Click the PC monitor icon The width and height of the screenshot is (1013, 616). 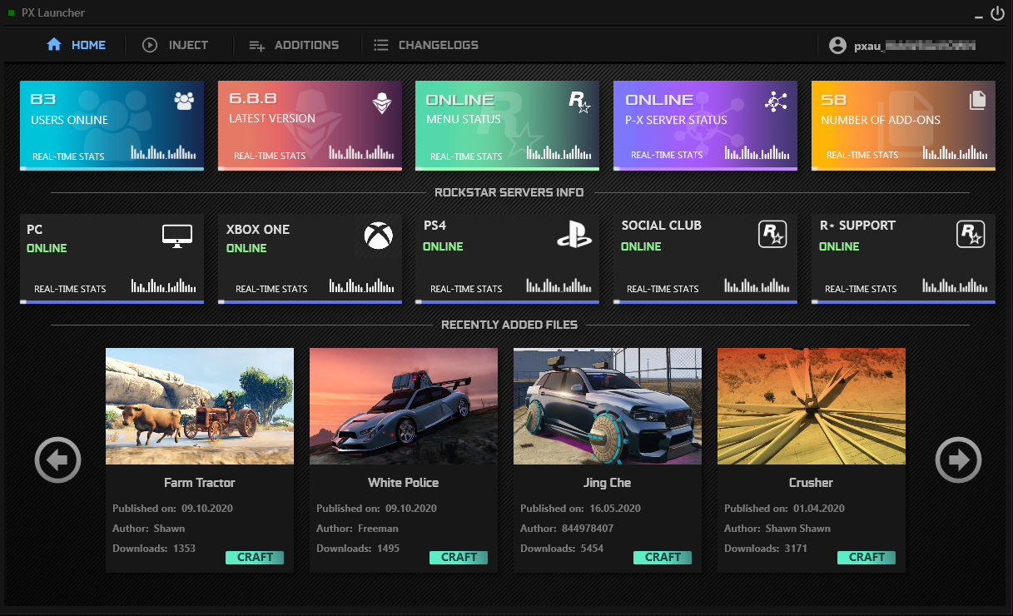pos(176,236)
